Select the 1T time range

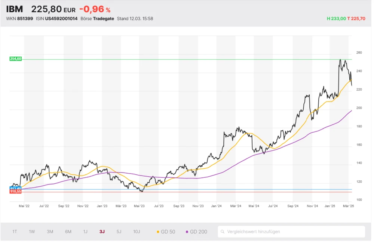(15, 232)
